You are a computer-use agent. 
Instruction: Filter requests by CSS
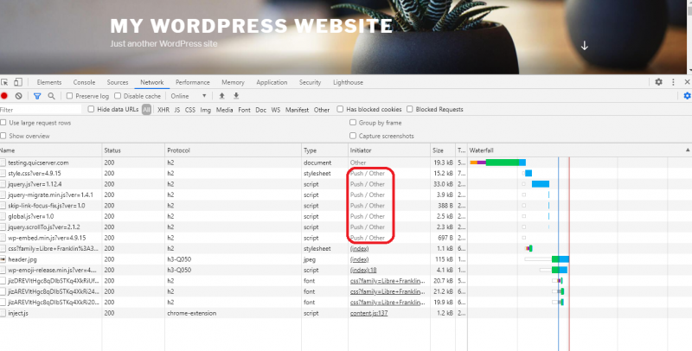coord(189,109)
